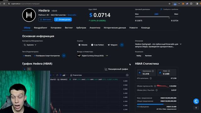Open the browser side panel icon
The image size is (201, 113).
[x=197, y=4]
